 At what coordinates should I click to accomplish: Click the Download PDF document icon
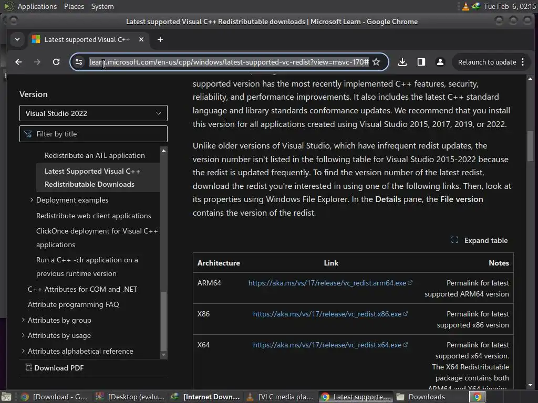[x=29, y=367]
